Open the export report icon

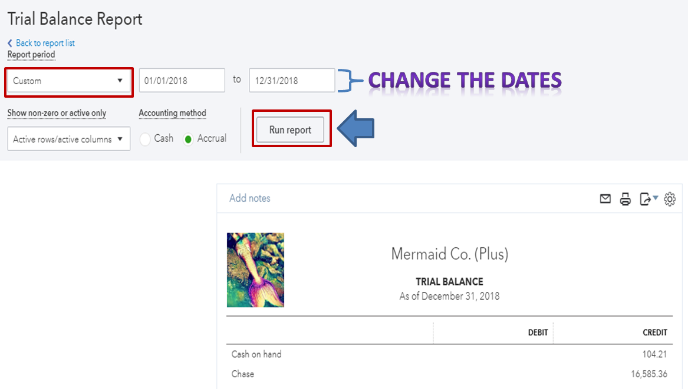point(645,199)
